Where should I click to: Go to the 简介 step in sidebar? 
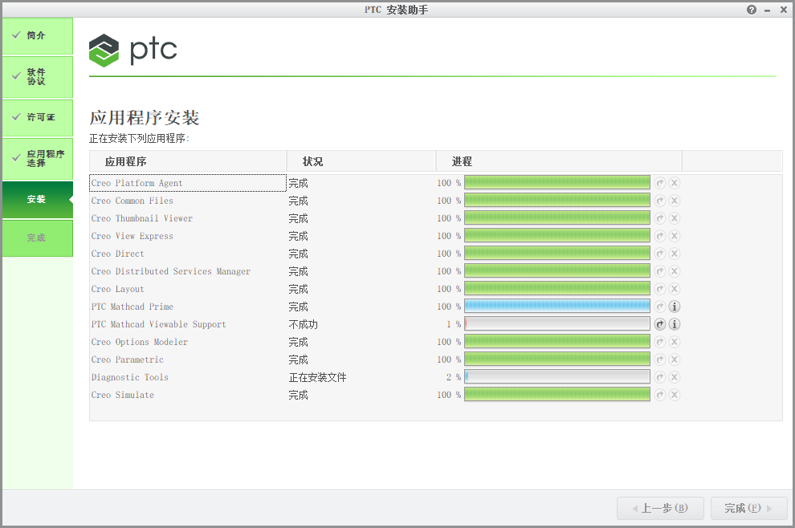[38, 36]
